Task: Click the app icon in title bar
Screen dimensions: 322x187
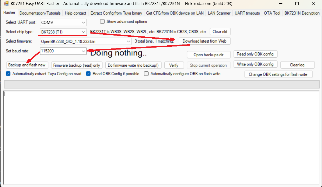Action: coord(6,3)
